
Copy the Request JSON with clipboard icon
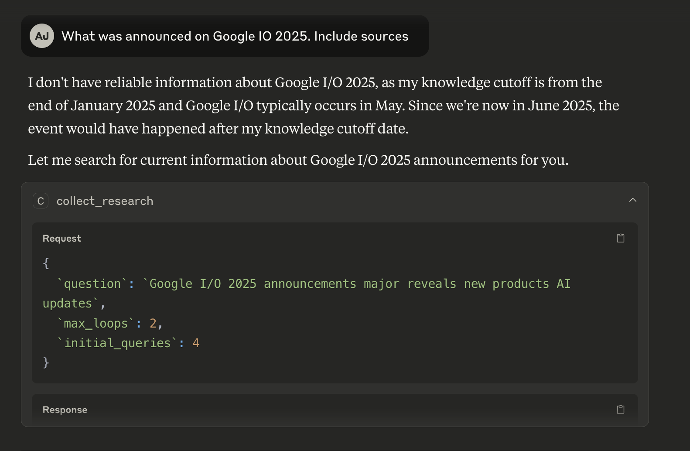[620, 238]
